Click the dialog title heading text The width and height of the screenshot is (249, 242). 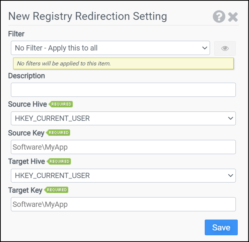(87, 16)
